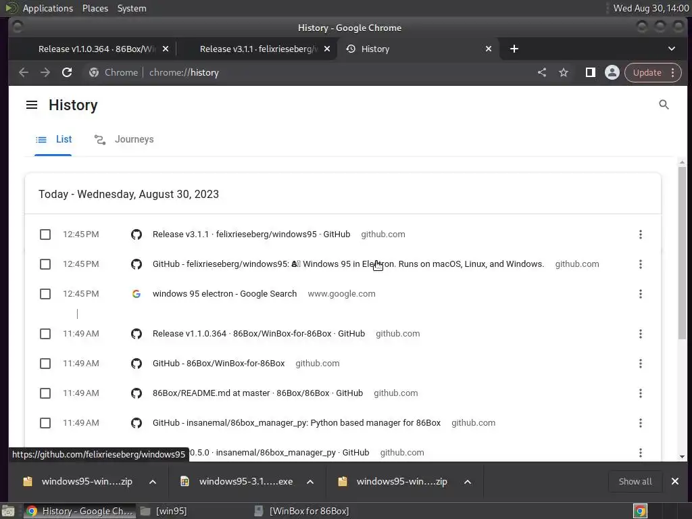Select checkbox for felixrieseberg/windows95 repo entry
Screen dimensions: 692x519
coord(45,264)
